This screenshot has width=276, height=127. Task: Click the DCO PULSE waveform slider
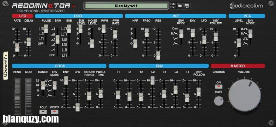46,29
